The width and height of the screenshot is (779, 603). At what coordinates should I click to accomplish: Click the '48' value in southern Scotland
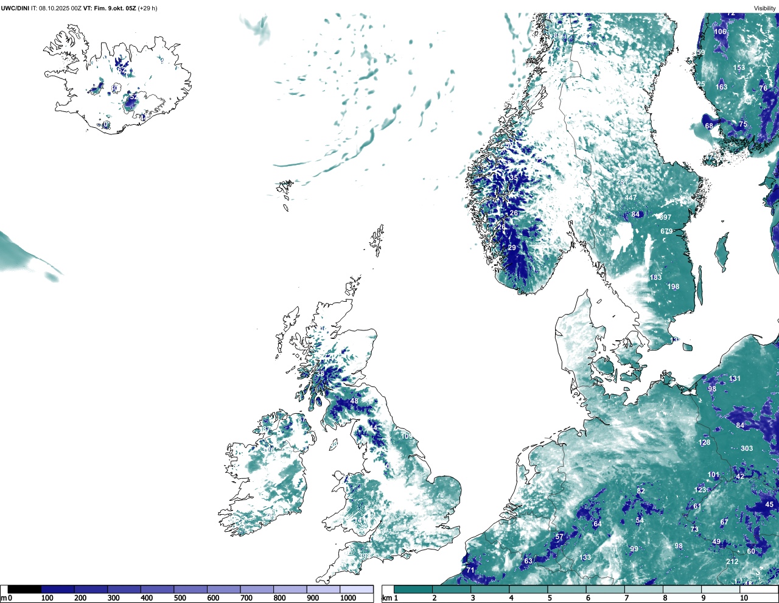[x=354, y=401]
